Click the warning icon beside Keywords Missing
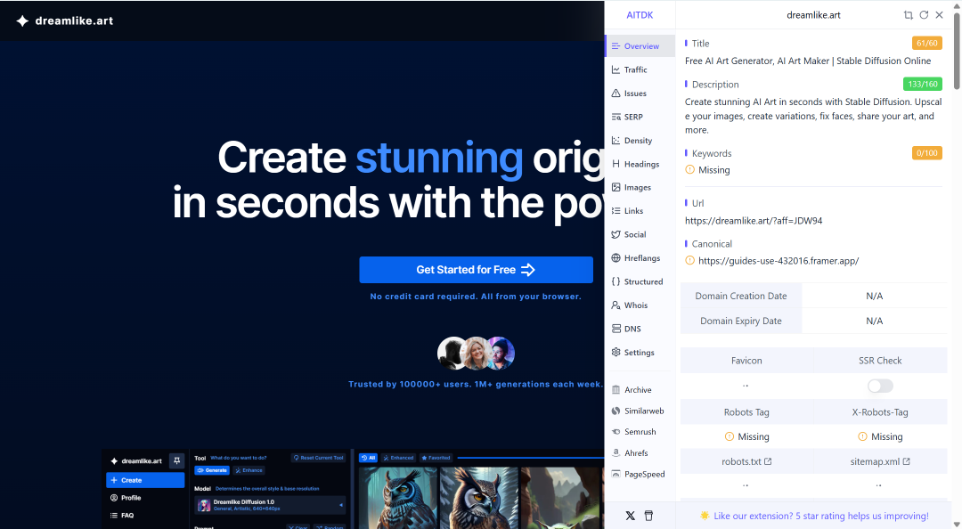 tap(690, 169)
